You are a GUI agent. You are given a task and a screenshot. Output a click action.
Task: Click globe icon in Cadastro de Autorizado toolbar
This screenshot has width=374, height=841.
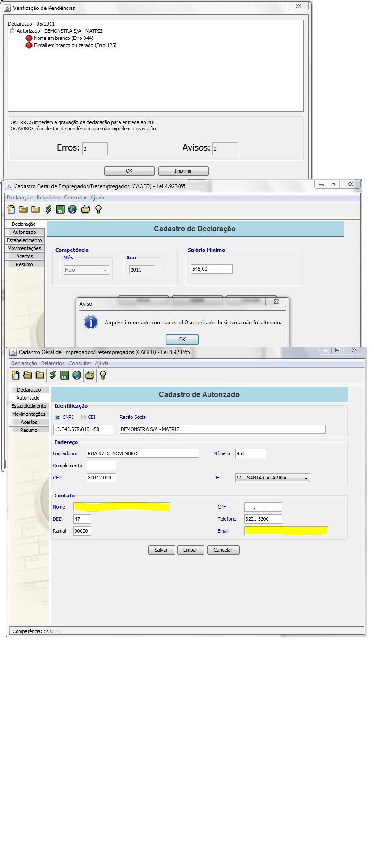[77, 375]
